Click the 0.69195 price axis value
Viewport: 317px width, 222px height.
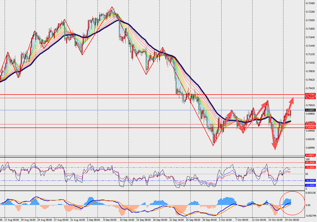click(310, 139)
